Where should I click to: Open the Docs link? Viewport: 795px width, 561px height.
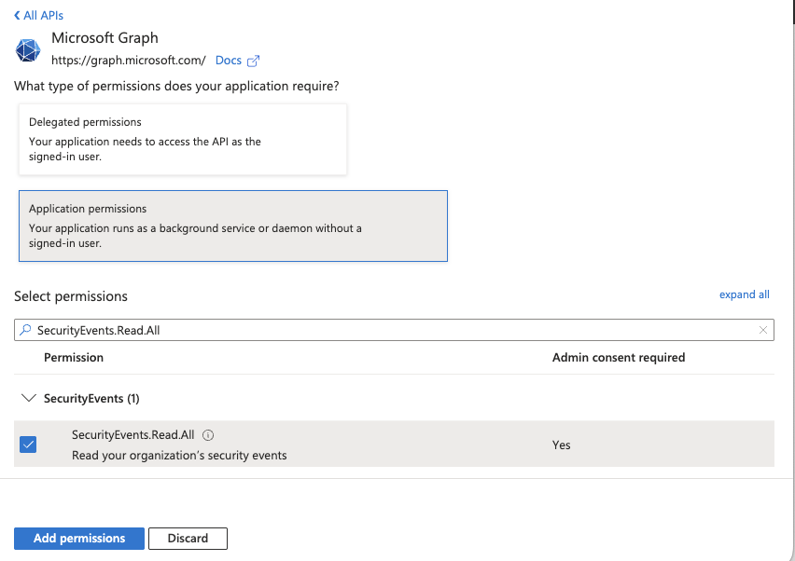coord(228,61)
